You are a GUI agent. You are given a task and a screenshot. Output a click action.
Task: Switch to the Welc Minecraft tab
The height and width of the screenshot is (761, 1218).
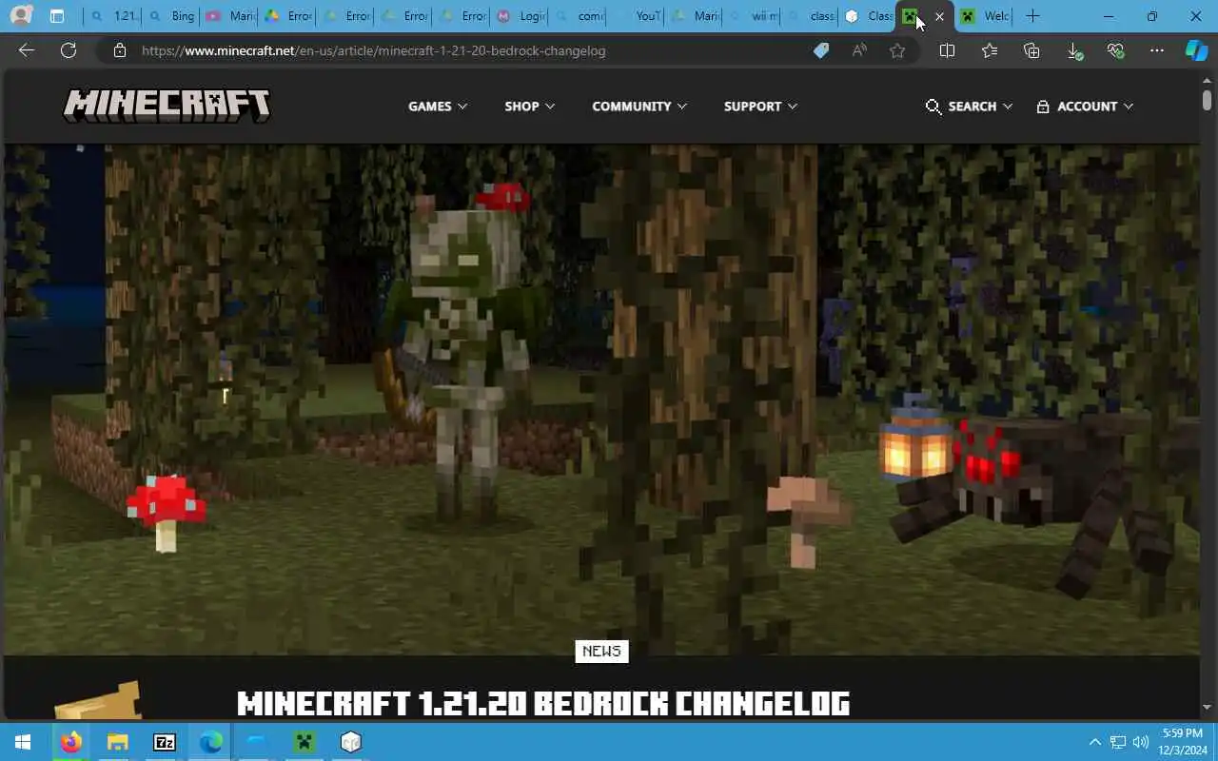click(x=985, y=16)
